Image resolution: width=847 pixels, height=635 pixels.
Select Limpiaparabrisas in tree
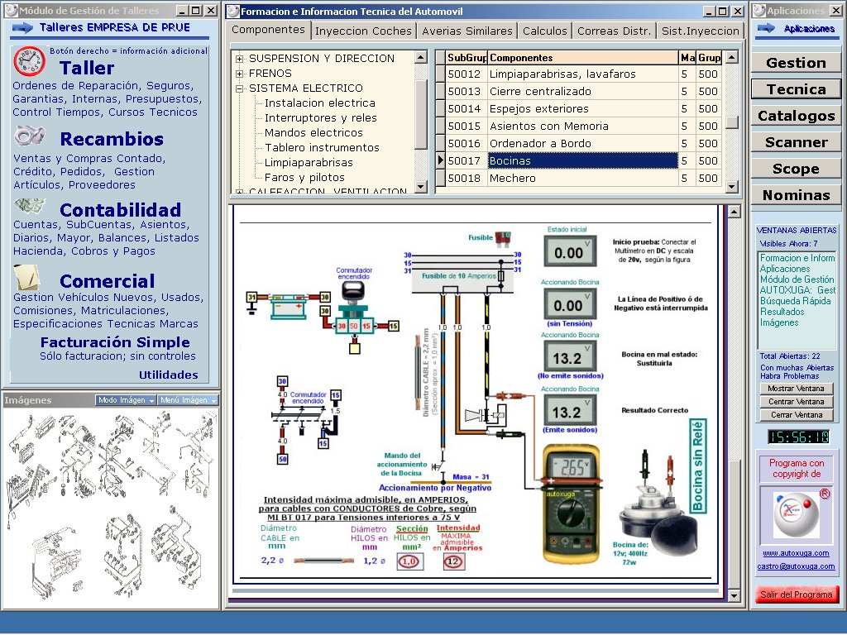click(x=309, y=163)
